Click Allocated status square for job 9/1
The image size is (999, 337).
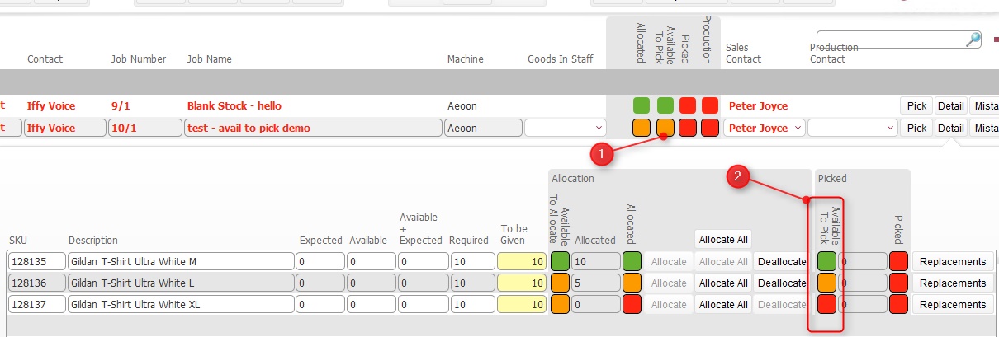click(x=642, y=105)
